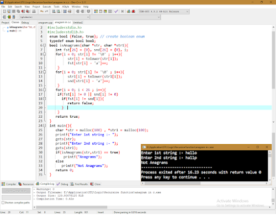Click the Compile icon in toolbar
This screenshot has width=276, height=215.
[x=96, y=12]
